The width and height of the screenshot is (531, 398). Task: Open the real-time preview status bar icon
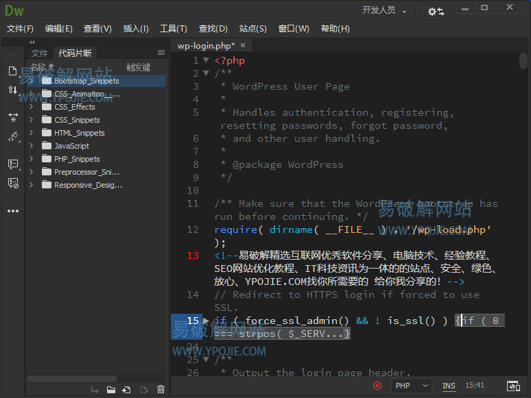[x=512, y=386]
